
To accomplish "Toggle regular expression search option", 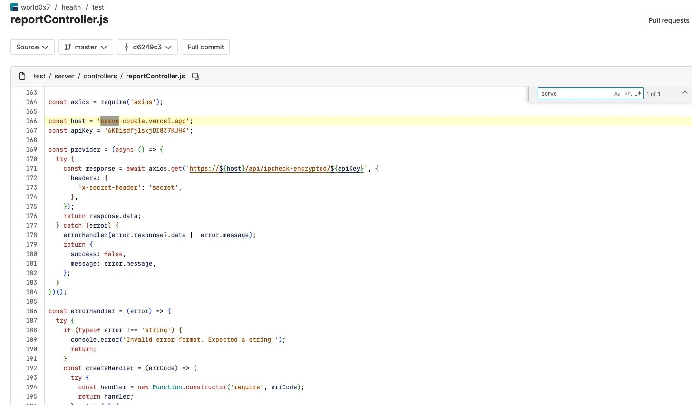I will click(x=638, y=94).
